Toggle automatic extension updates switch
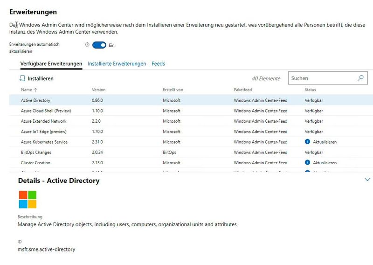 (x=99, y=45)
